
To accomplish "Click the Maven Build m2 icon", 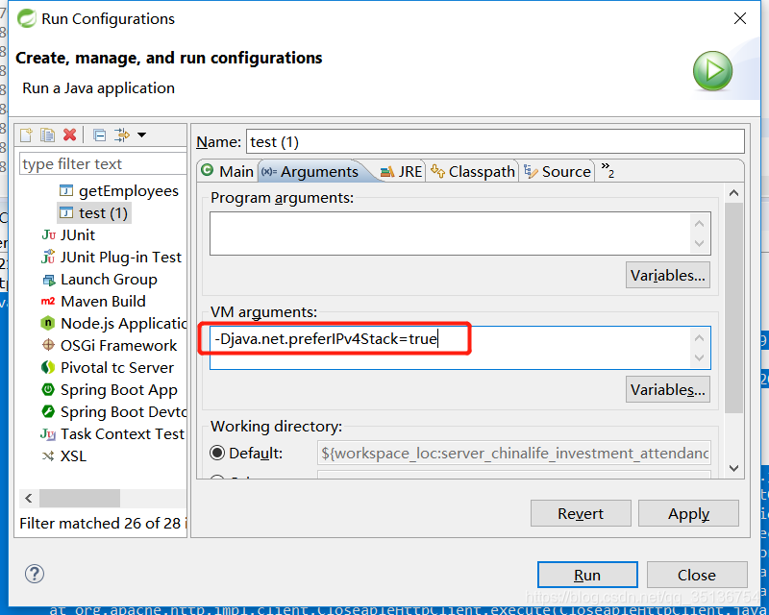I will point(47,301).
